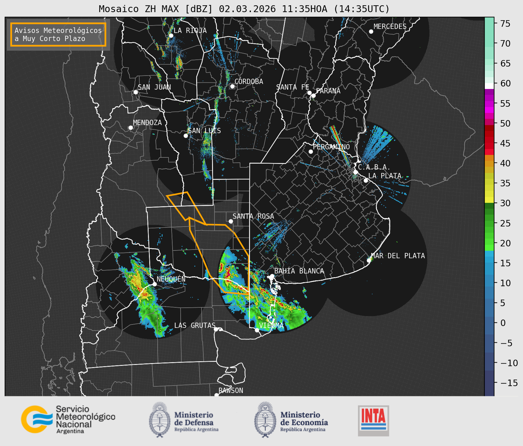Click the PERGAMINO city marker dot
Viewport: 523px width, 446px height.
[311, 152]
